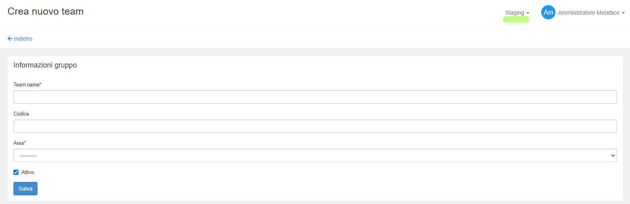Viewport: 630px width, 204px height.
Task: Click the Area field label
Action: click(19, 143)
